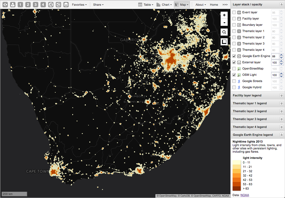Select the globe world map icon
Image resolution: width=285 pixels, height=198 pixels.
pyautogui.click(x=50, y=5)
